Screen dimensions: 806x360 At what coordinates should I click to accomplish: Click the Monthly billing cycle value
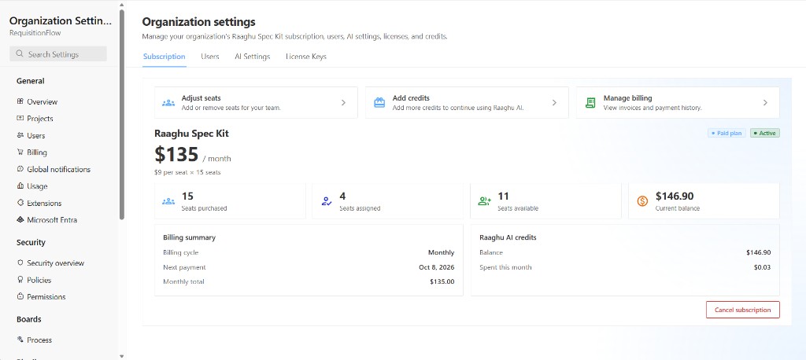point(441,252)
